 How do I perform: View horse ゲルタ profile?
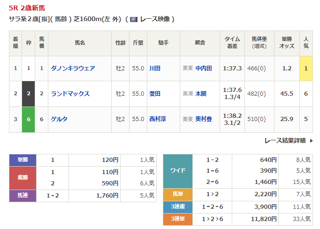(60, 119)
